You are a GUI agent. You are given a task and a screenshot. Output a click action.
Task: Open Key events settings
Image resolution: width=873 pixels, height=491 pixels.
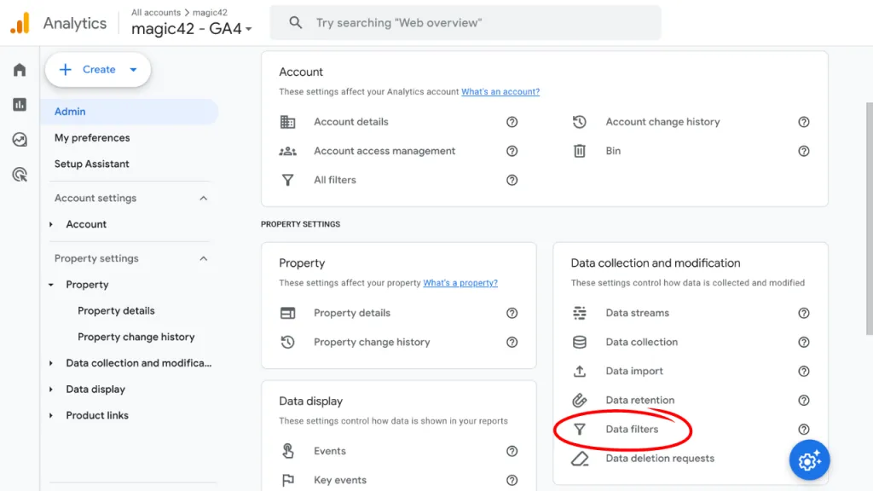(x=340, y=480)
